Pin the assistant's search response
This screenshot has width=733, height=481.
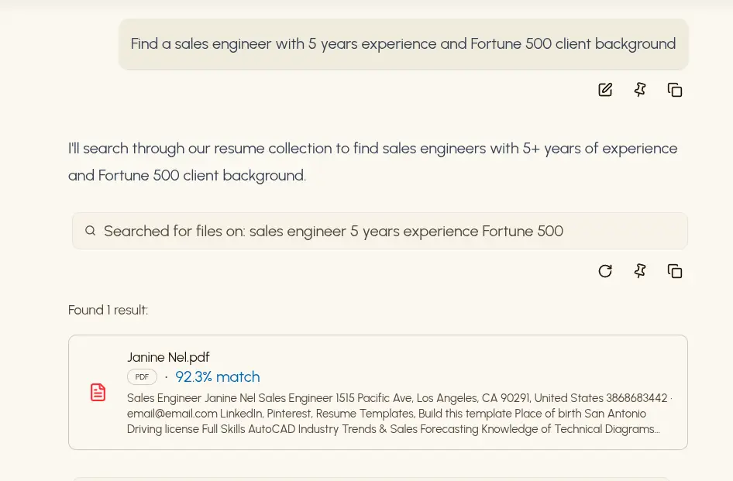coord(640,271)
